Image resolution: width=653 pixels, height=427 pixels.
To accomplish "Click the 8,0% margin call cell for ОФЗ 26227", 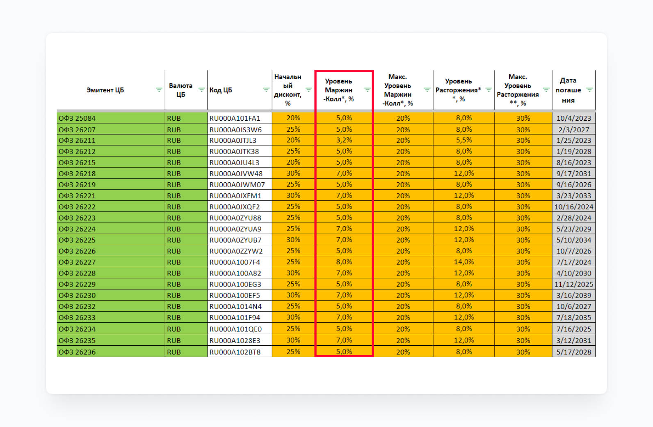I will pyautogui.click(x=344, y=262).
